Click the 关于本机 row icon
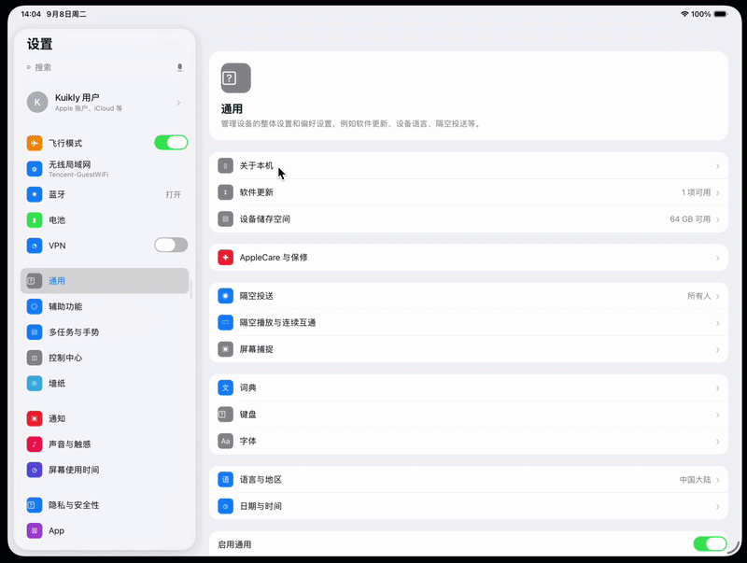 225,166
